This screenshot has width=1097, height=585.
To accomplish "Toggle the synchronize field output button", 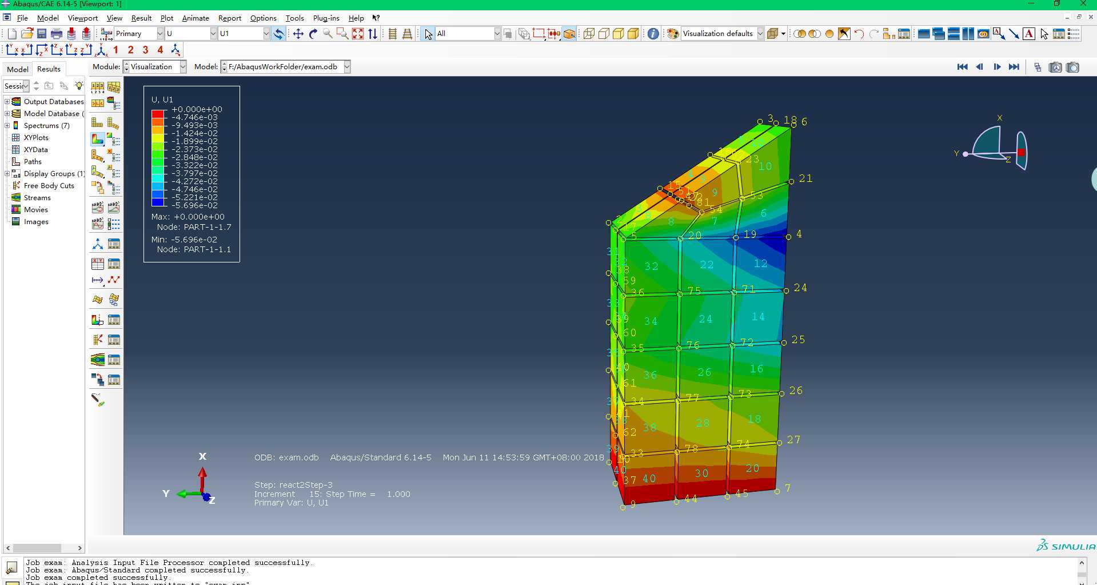I will 278,34.
